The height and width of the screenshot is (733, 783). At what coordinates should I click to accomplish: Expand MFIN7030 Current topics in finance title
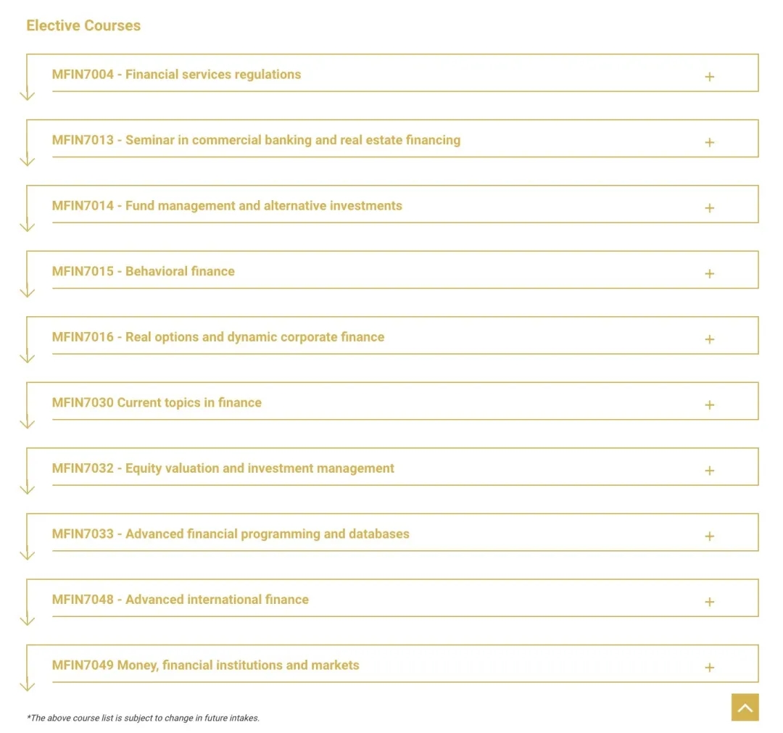point(157,402)
